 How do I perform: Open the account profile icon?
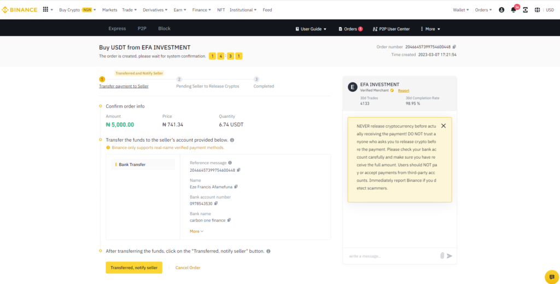click(x=501, y=10)
